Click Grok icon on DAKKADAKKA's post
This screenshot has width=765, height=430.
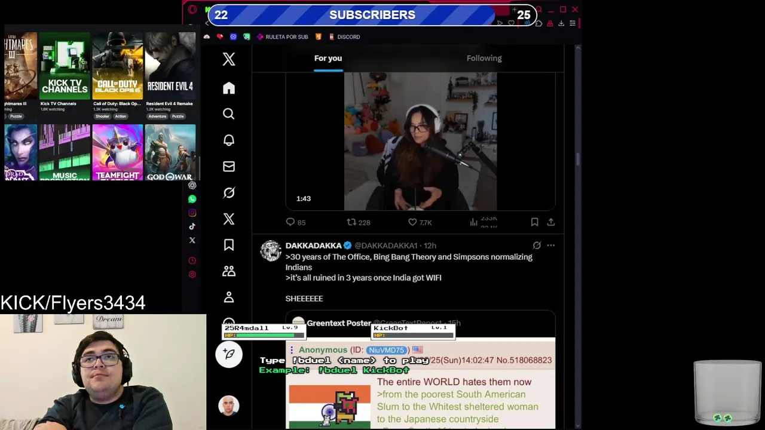(537, 245)
